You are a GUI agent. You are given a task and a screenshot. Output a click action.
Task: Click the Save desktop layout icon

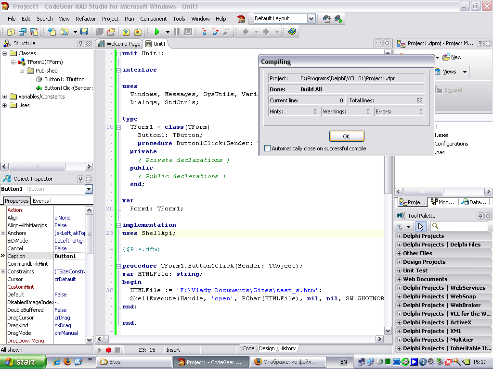pyautogui.click(x=327, y=19)
